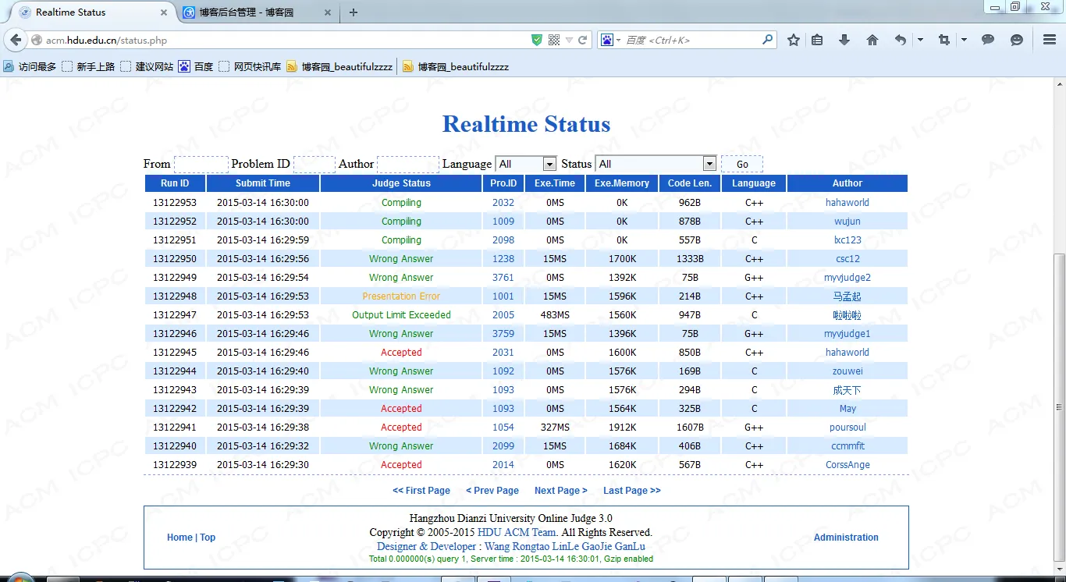Open the Baidu search engine selector
The height and width of the screenshot is (582, 1066).
tap(610, 40)
